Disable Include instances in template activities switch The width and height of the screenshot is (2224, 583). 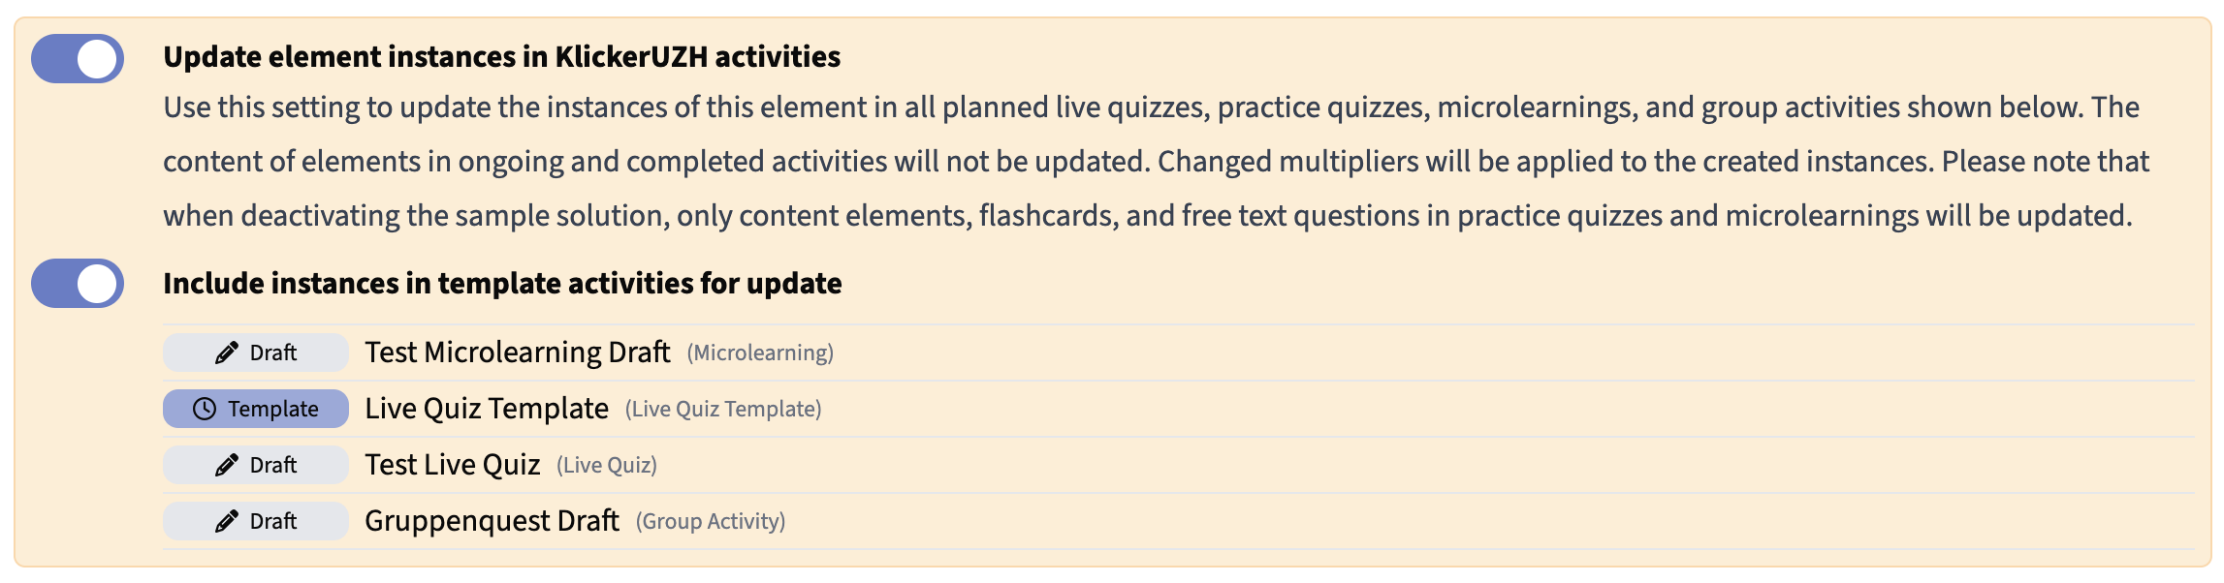[x=78, y=284]
